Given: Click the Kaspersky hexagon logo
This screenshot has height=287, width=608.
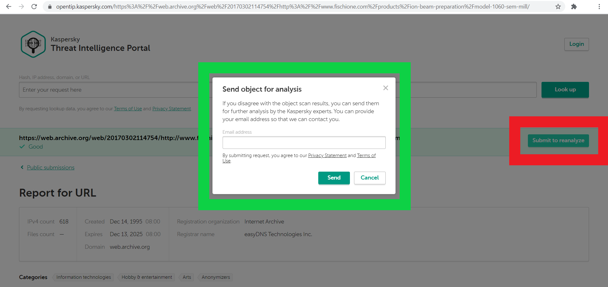Looking at the screenshot, I should 33,44.
